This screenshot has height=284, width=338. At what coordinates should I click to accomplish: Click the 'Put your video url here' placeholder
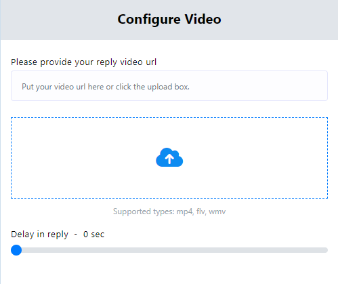coord(106,87)
